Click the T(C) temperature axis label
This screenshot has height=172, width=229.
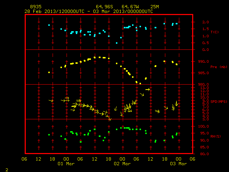215,32
